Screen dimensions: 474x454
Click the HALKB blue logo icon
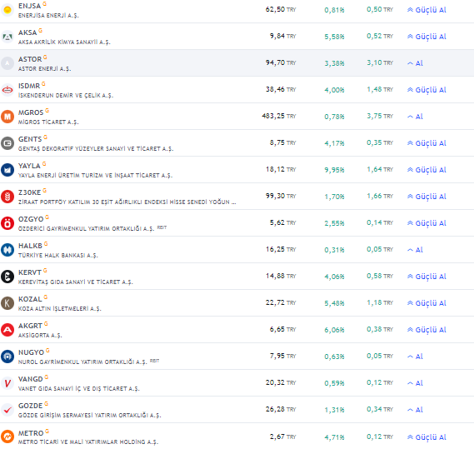tap(7, 250)
